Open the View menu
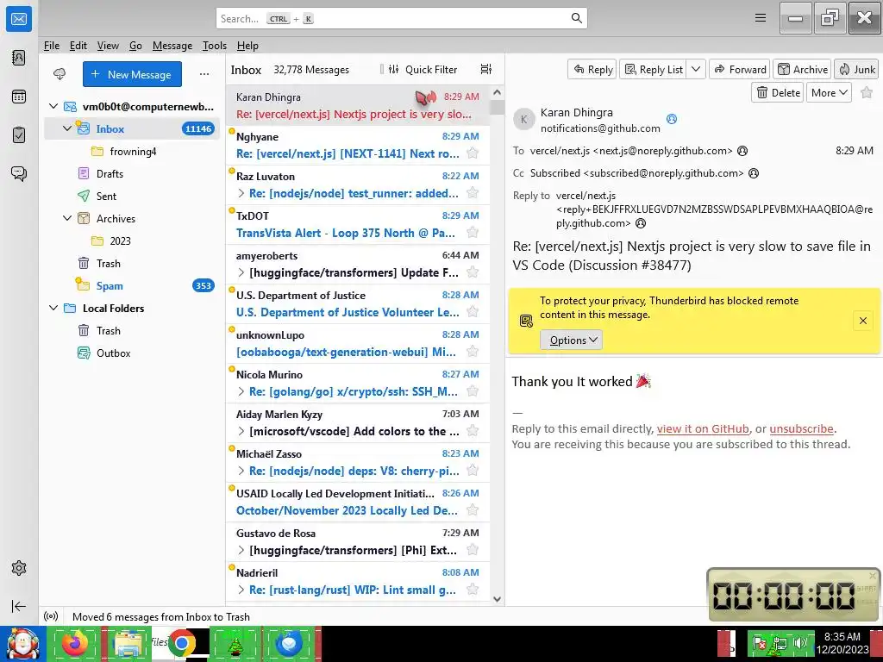 click(108, 46)
